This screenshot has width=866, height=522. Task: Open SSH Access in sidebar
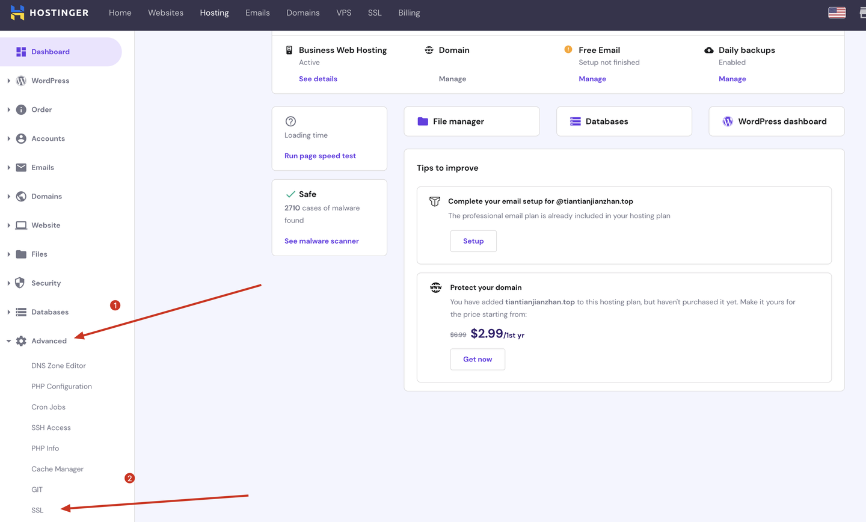point(51,428)
